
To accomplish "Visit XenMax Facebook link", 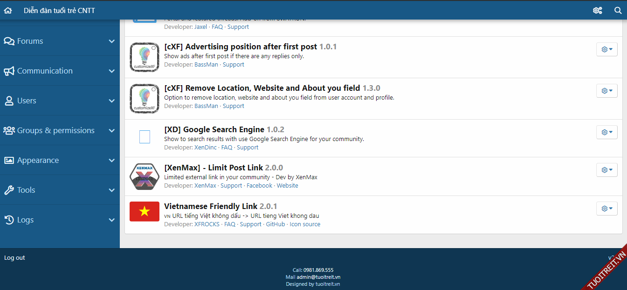I will [259, 186].
